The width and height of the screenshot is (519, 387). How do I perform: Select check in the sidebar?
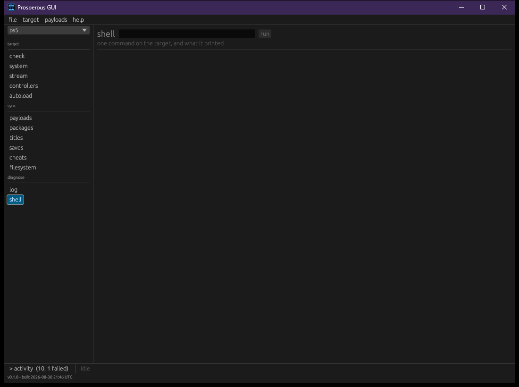pos(17,56)
